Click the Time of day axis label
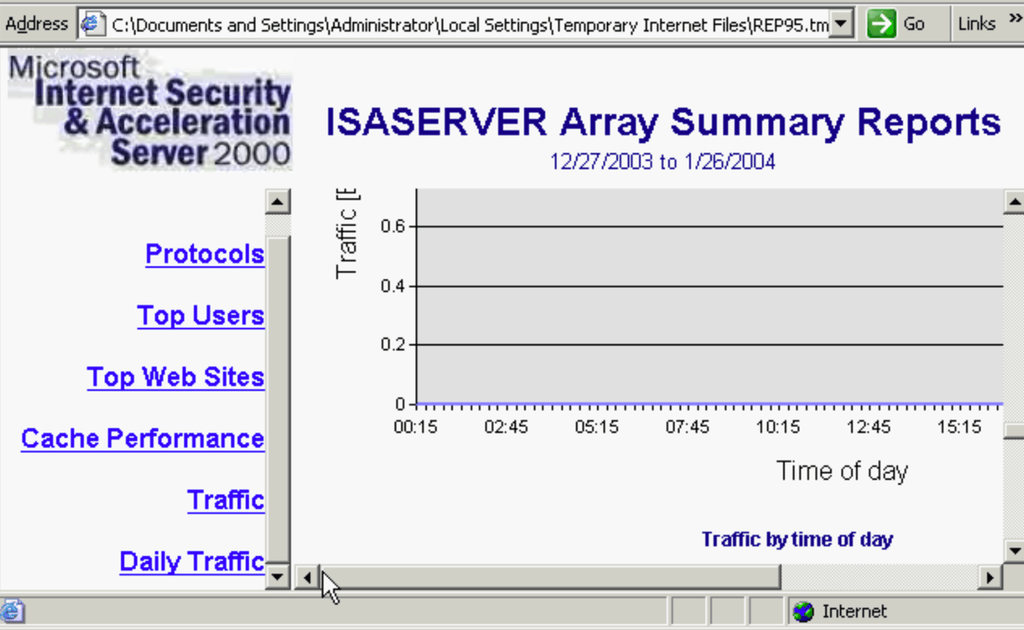The image size is (1024, 630). pos(842,471)
